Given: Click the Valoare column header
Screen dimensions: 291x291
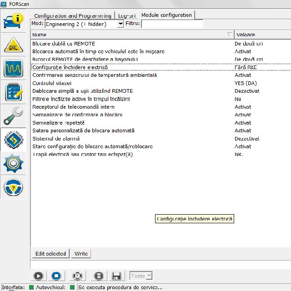Looking at the screenshot, I should pyautogui.click(x=263, y=35).
